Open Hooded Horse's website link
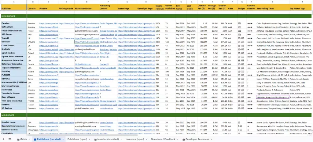This screenshot has height=142, width=313. coord(49,123)
